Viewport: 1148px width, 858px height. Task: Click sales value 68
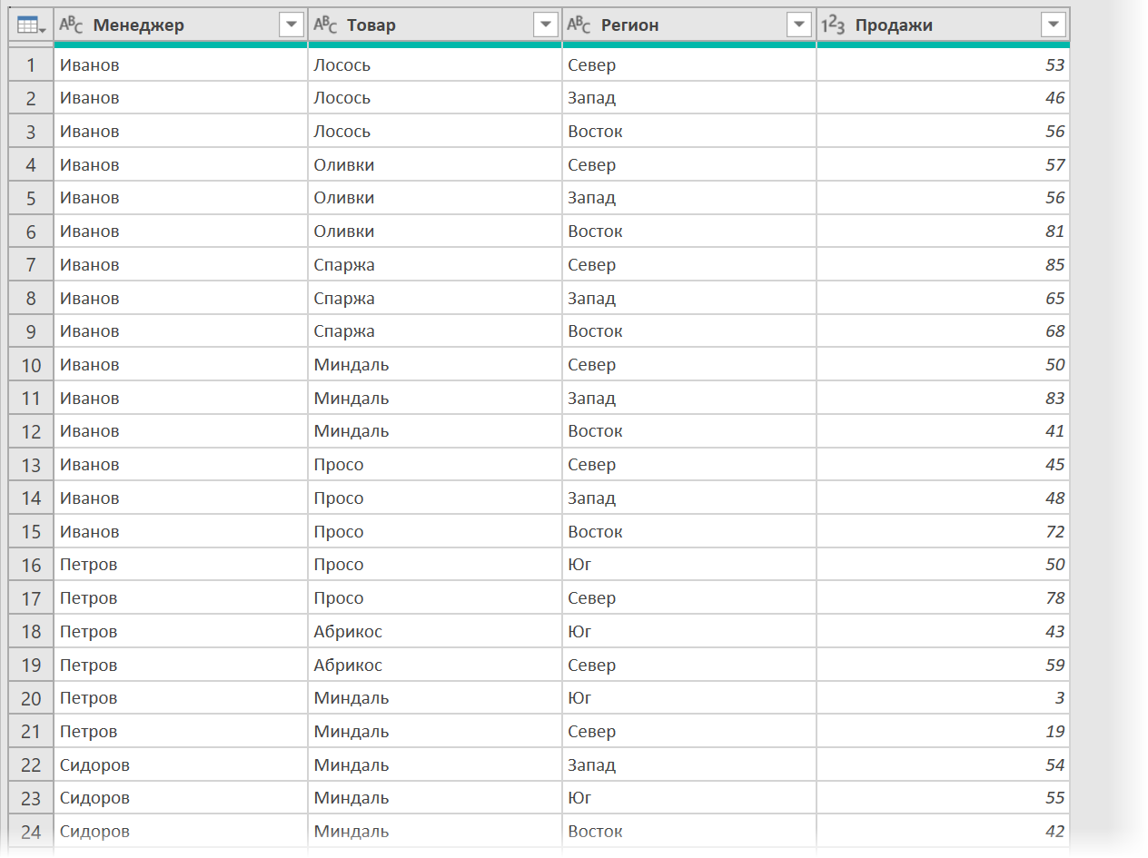coord(943,331)
